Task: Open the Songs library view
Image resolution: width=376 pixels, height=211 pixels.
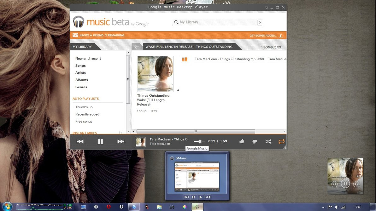Action: pyautogui.click(x=80, y=66)
